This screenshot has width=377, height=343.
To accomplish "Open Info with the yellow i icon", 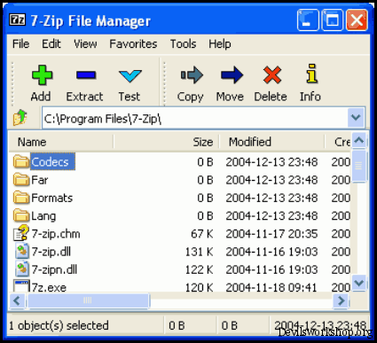I will (311, 73).
